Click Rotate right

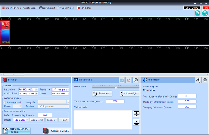click(130, 93)
